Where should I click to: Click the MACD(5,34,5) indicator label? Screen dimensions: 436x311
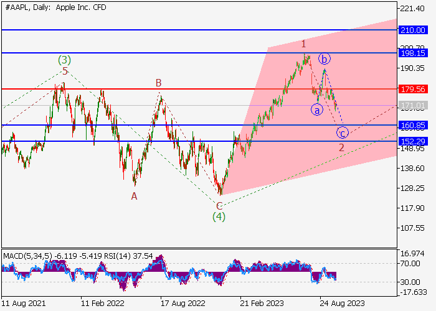pyautogui.click(x=27, y=256)
